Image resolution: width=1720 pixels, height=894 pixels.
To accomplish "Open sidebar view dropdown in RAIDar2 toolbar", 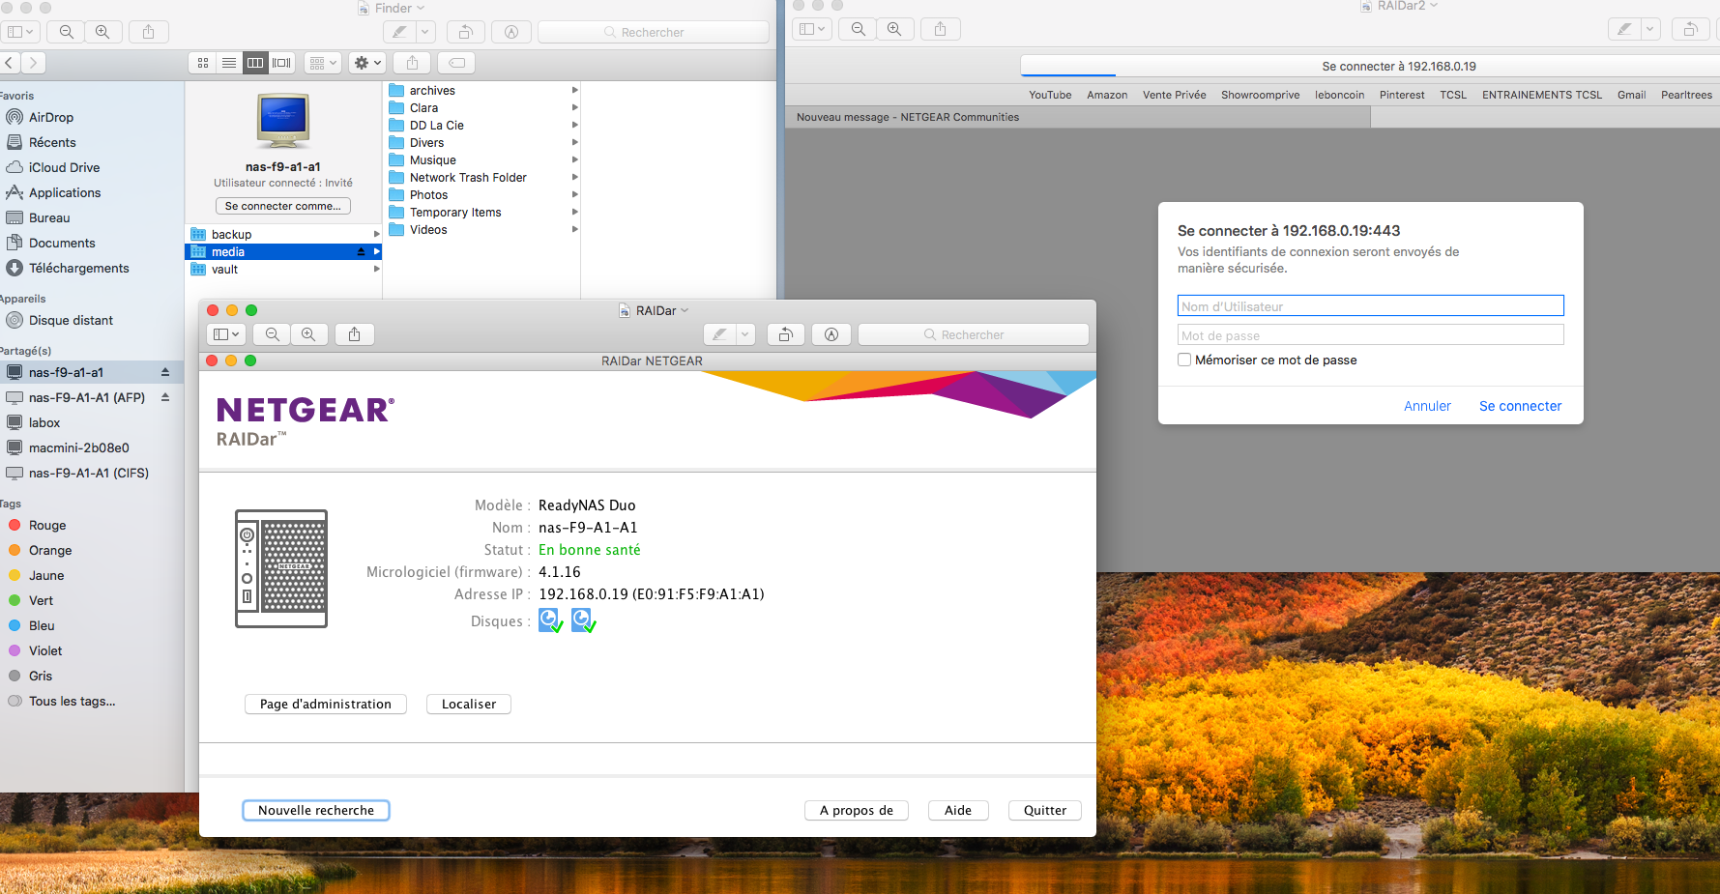I will click(811, 29).
